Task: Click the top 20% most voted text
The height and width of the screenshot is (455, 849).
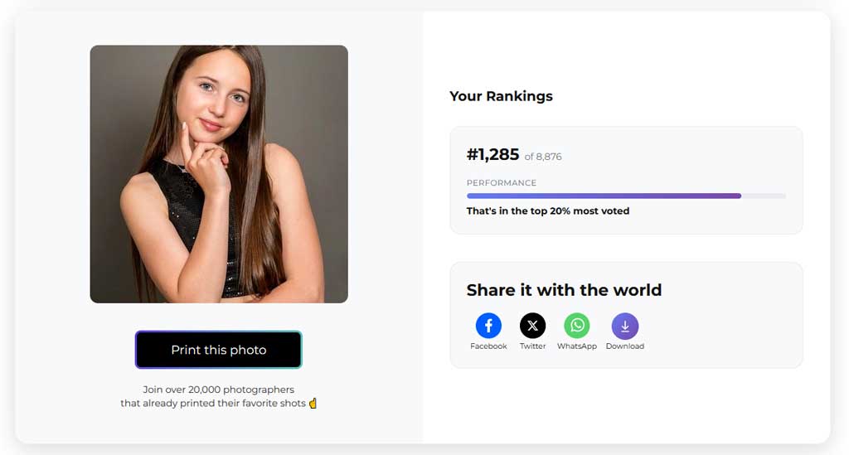Action: (x=547, y=211)
